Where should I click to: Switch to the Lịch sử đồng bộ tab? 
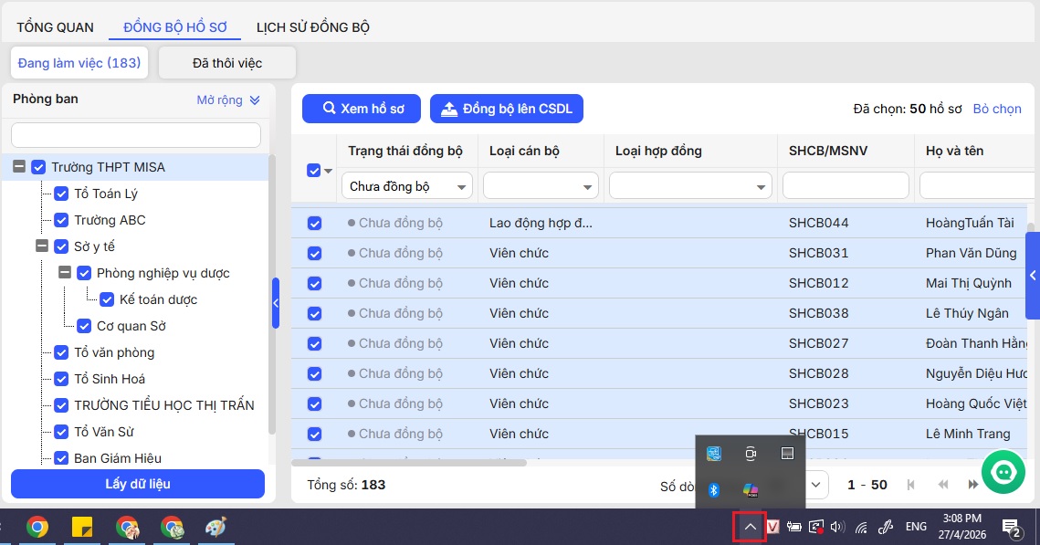tap(312, 27)
